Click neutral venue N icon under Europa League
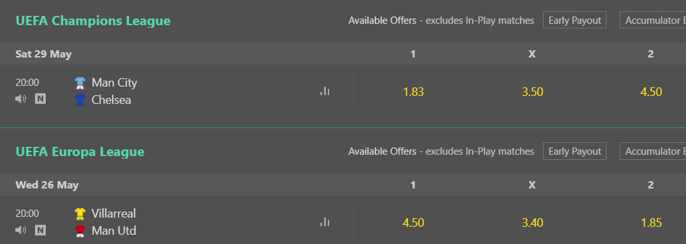The image size is (686, 244). pos(40,230)
